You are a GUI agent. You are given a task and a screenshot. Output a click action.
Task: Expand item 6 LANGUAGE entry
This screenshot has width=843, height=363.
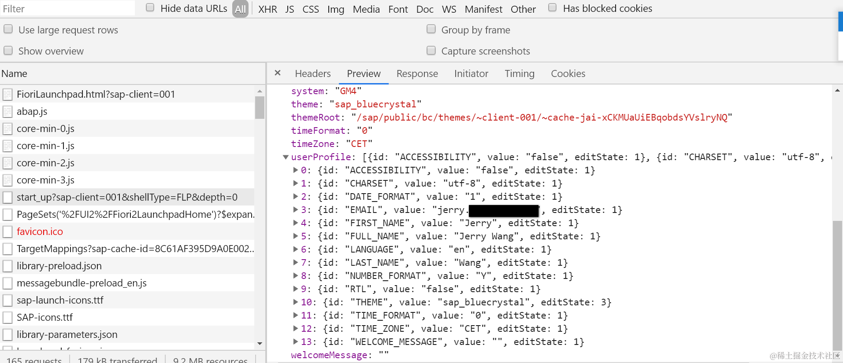[x=296, y=249]
